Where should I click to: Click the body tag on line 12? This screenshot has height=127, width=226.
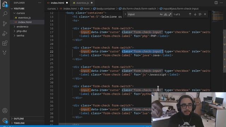click(86, 13)
